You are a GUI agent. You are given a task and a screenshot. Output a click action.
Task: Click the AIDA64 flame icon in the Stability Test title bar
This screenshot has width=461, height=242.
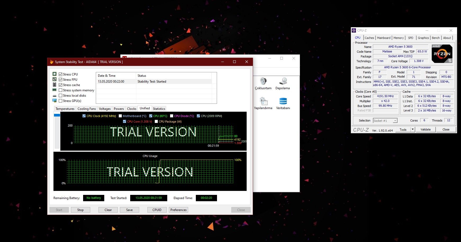pyautogui.click(x=52, y=62)
